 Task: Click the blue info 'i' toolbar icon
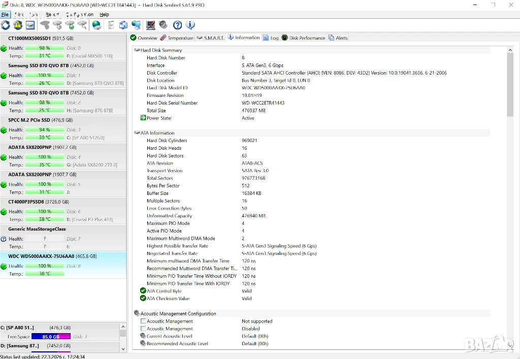pyautogui.click(x=190, y=25)
